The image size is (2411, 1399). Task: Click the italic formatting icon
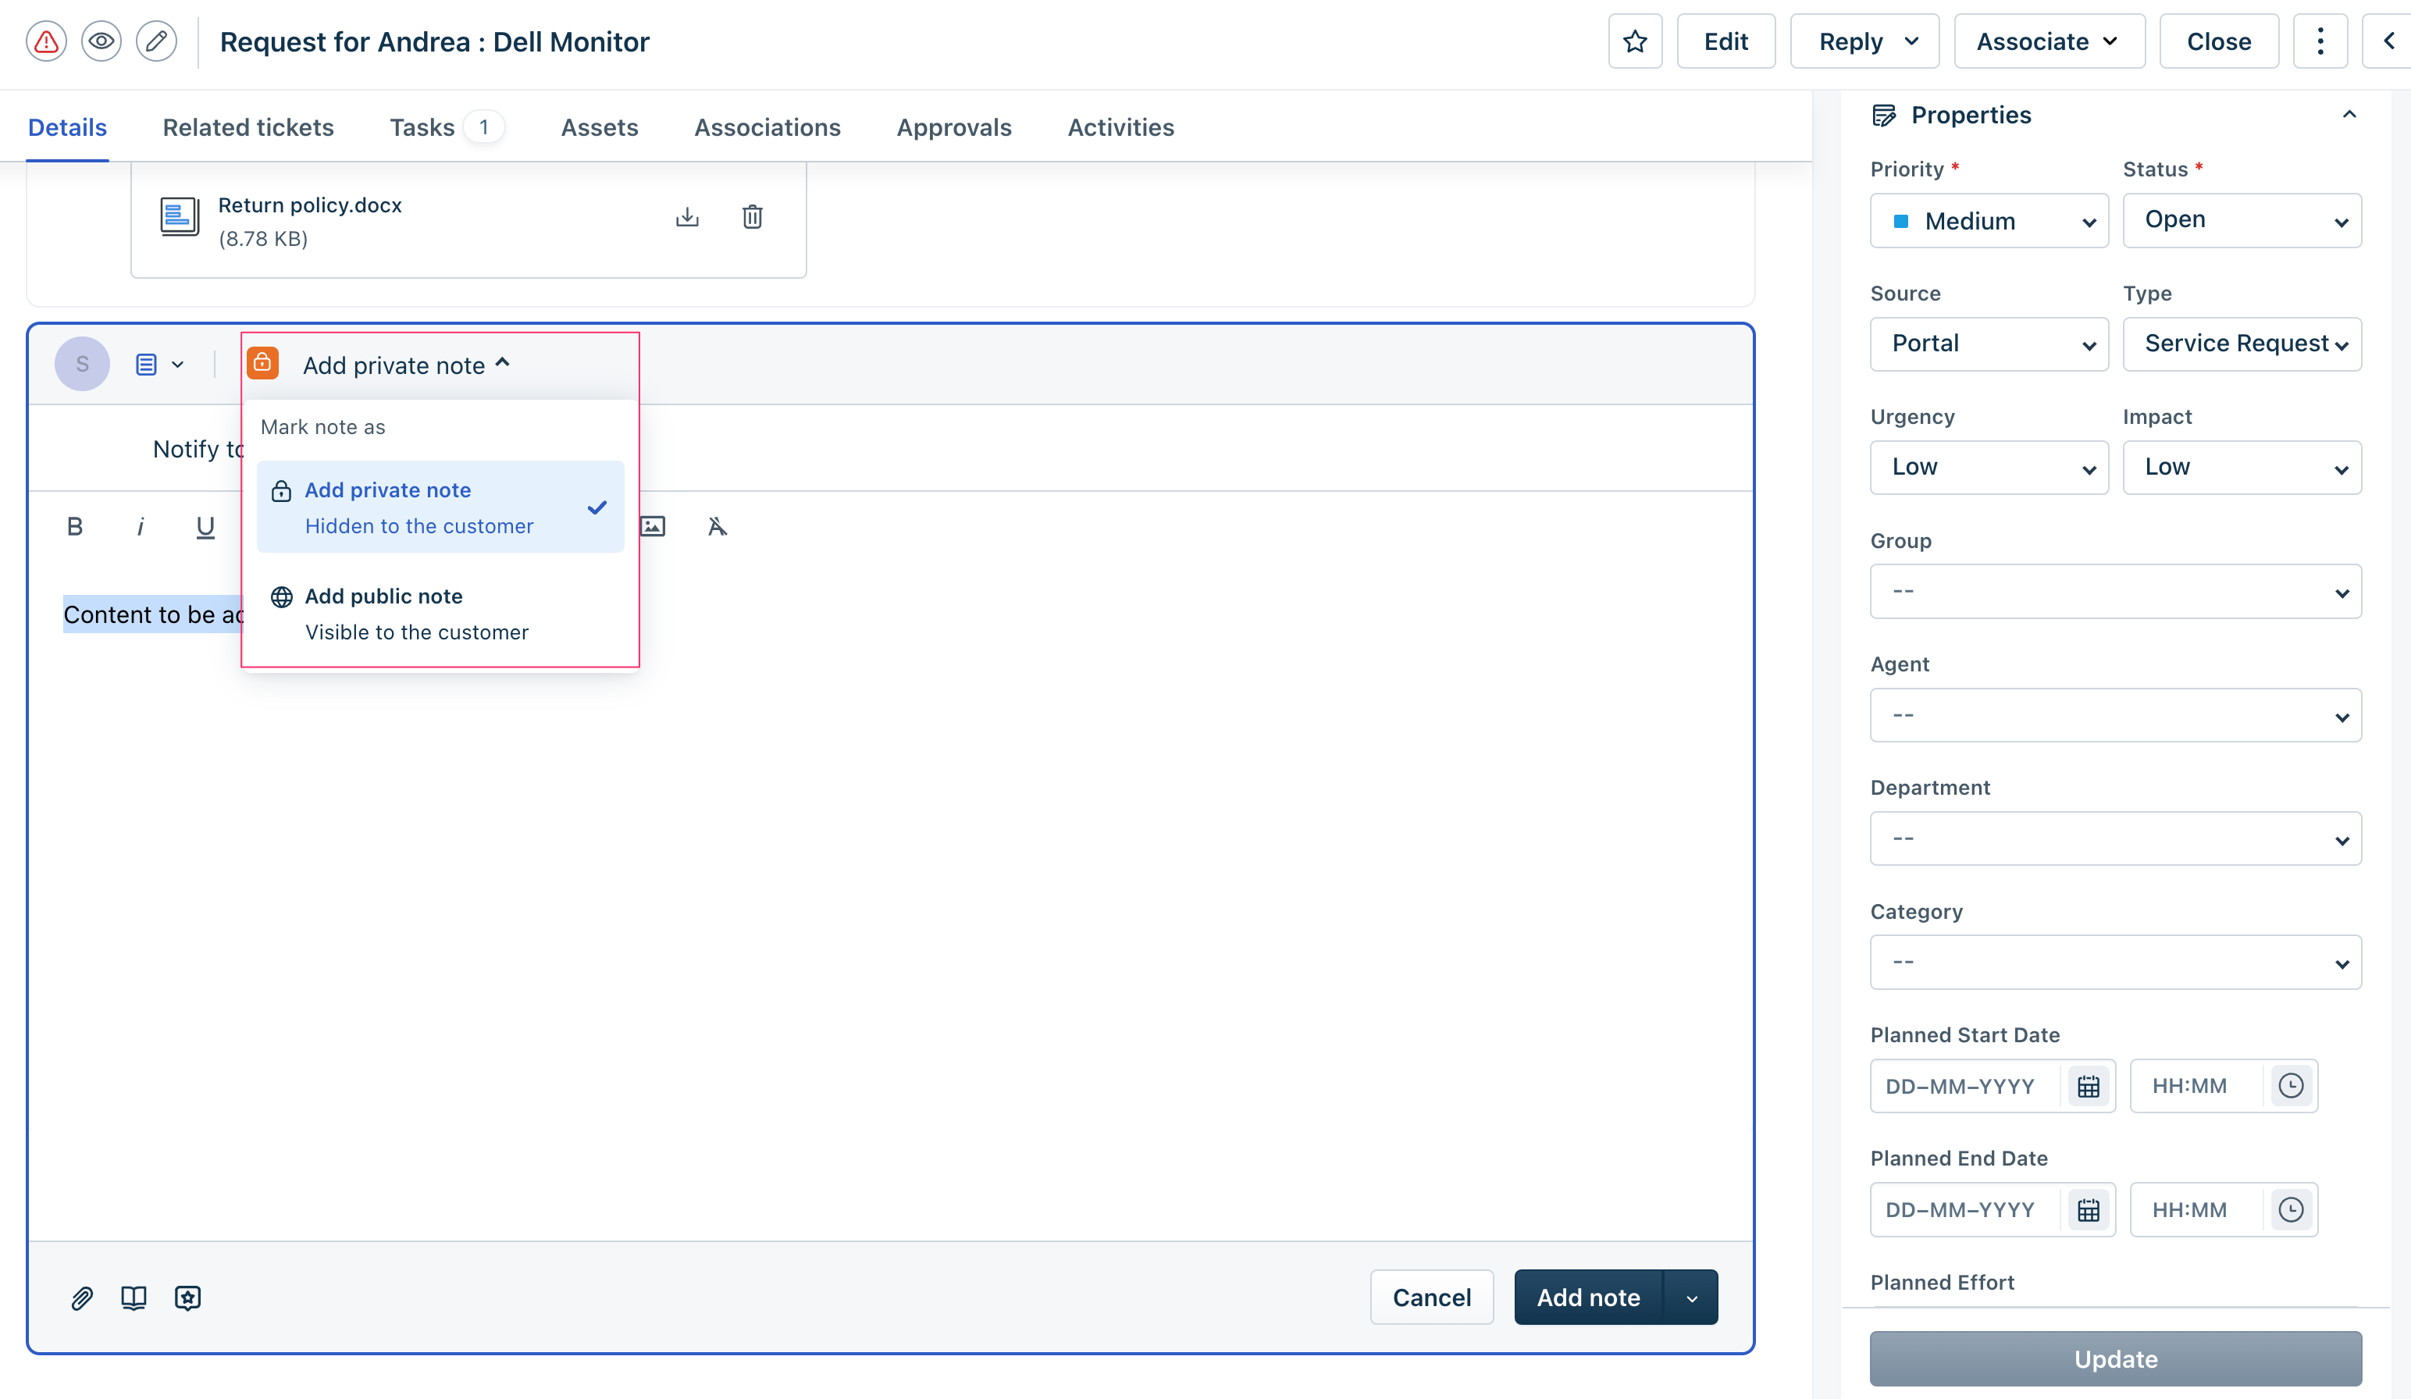tap(141, 526)
